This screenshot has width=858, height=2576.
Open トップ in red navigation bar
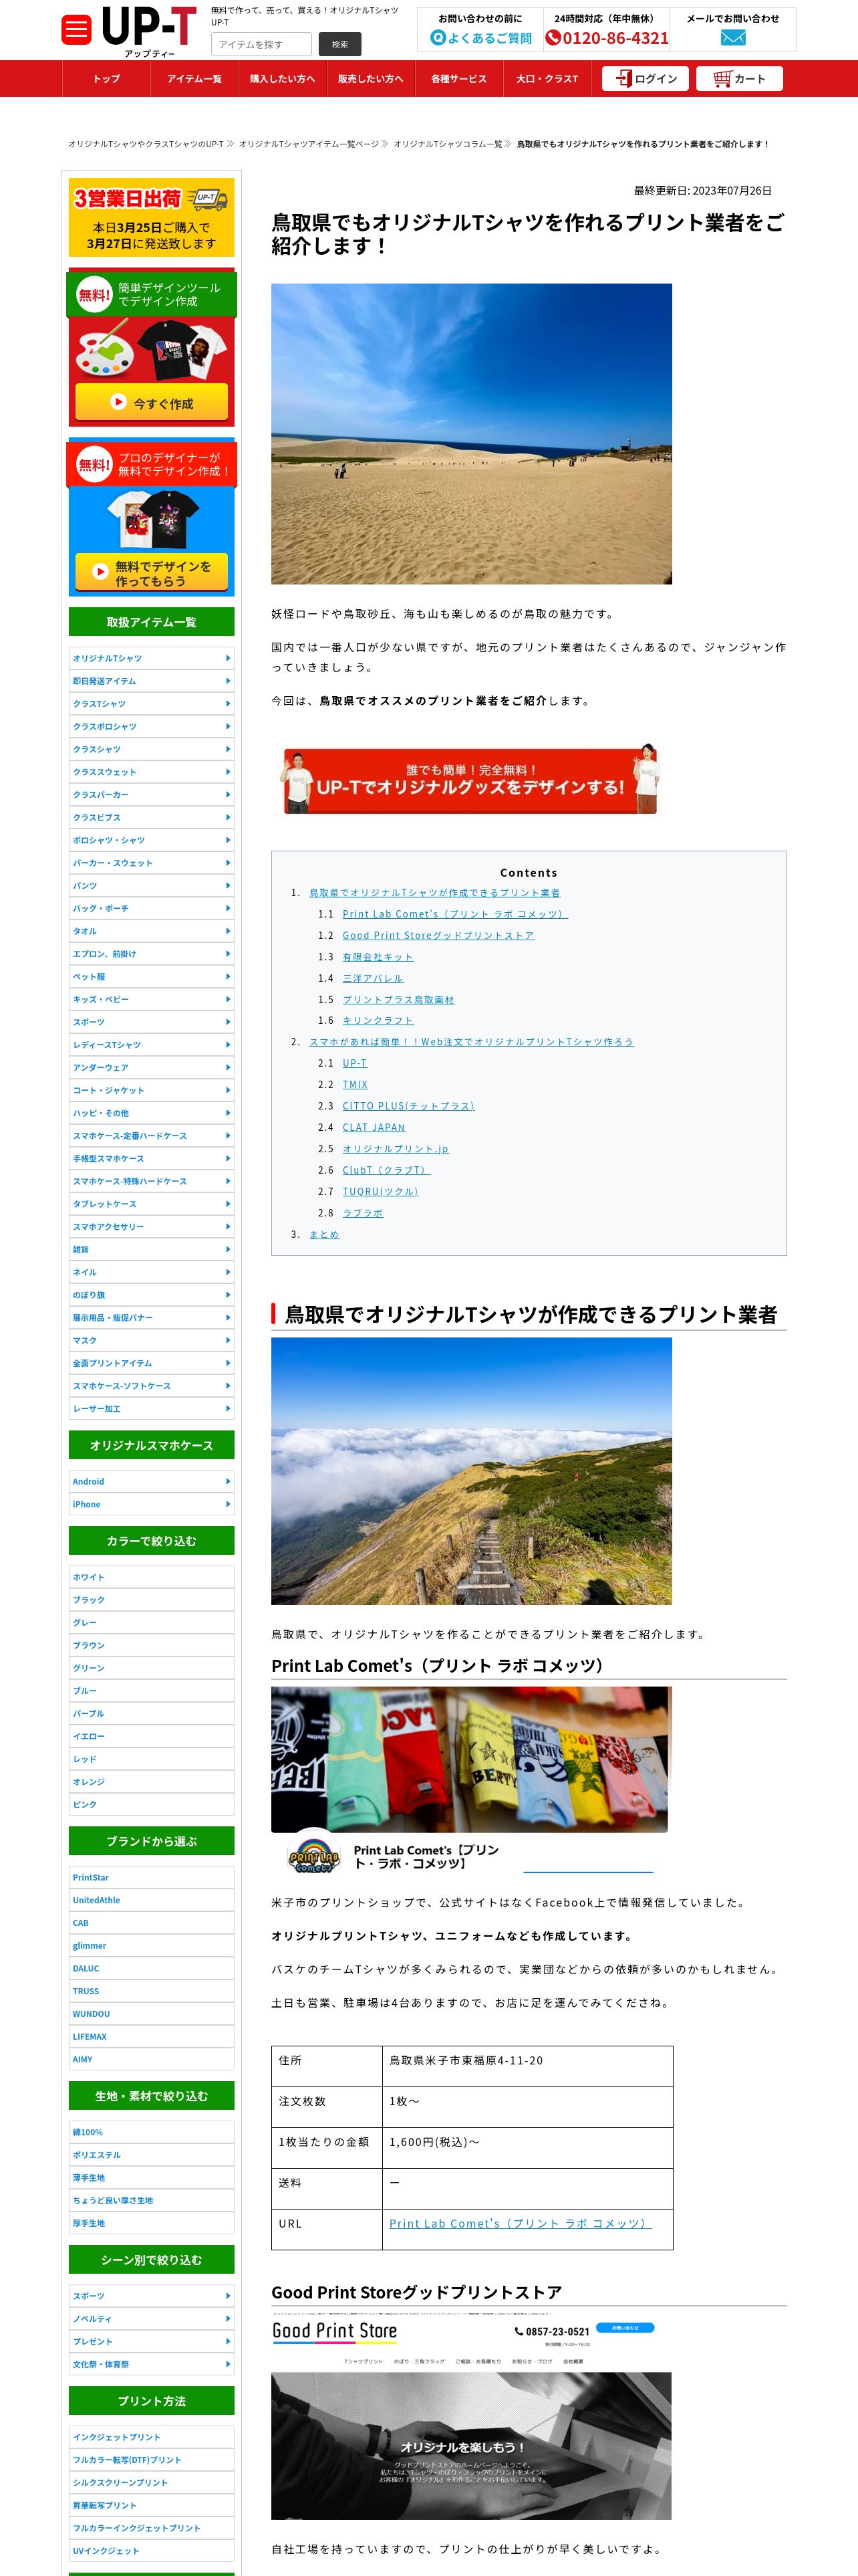click(107, 79)
